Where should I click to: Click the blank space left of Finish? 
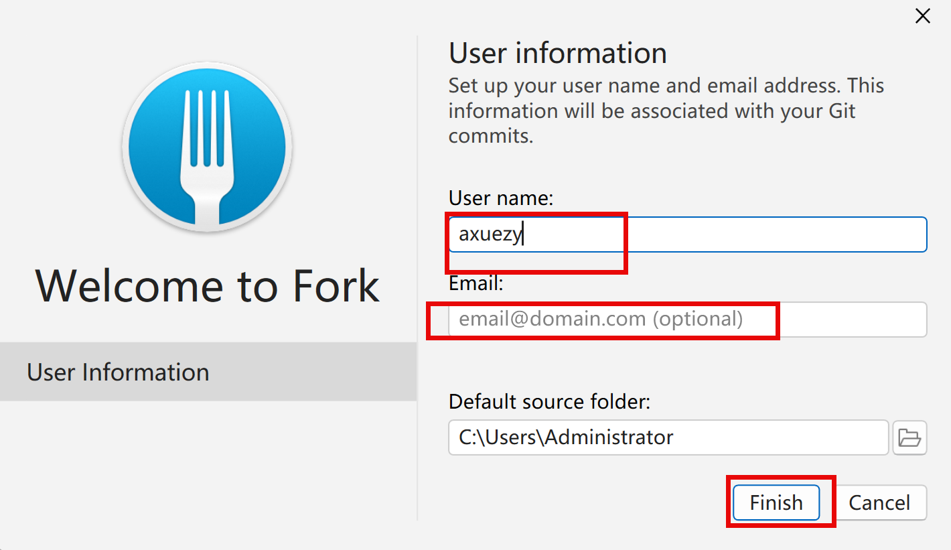tap(589, 502)
